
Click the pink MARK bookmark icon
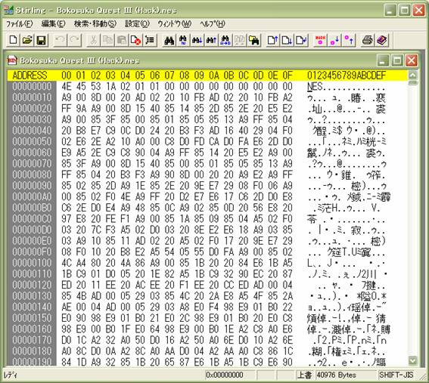tap(320, 40)
